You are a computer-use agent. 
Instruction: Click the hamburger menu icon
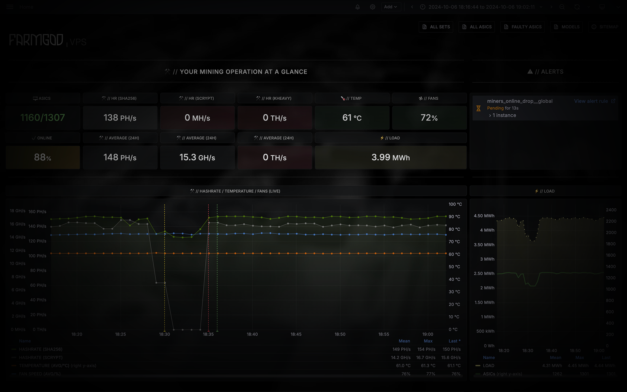10,7
